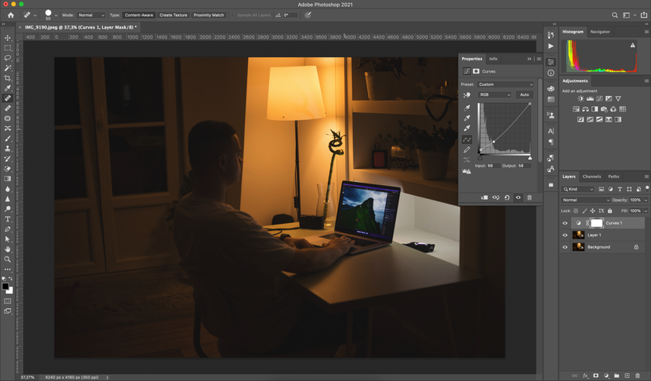
Task: Hide the Background layer
Action: tap(565, 247)
